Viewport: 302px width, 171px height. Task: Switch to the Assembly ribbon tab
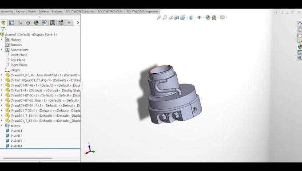tap(7, 12)
